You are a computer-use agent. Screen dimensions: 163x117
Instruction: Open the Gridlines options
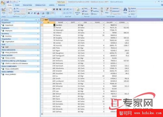pyautogui.click(x=48, y=13)
